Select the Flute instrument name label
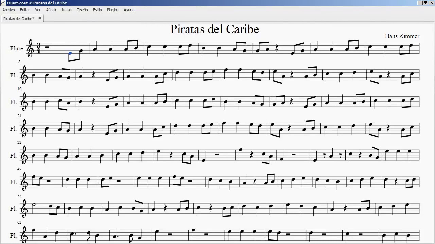 (x=17, y=48)
